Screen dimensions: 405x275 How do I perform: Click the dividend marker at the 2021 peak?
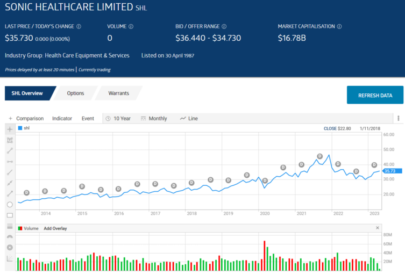320,156
